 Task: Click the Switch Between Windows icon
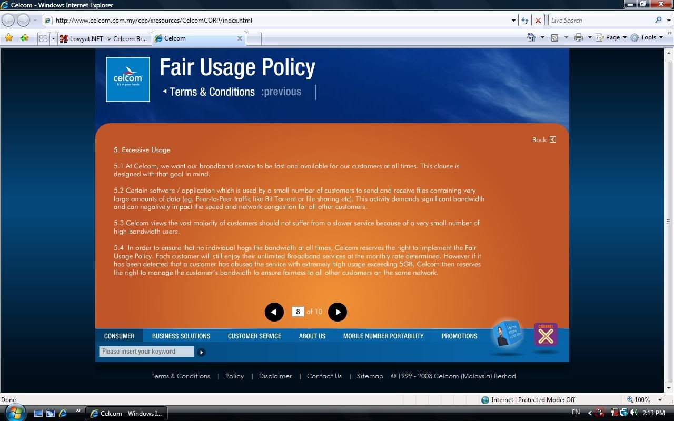[x=51, y=414]
